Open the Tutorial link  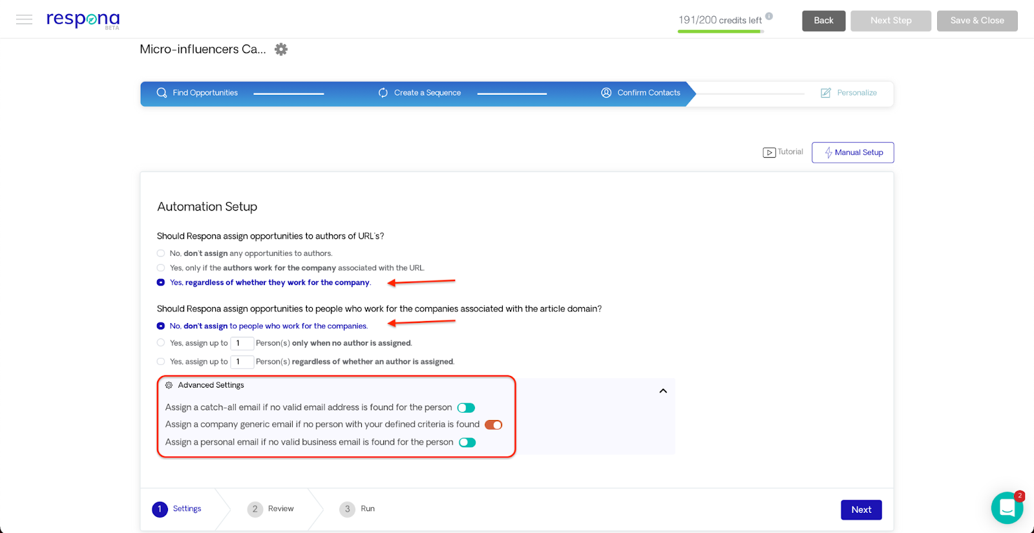[x=790, y=152]
